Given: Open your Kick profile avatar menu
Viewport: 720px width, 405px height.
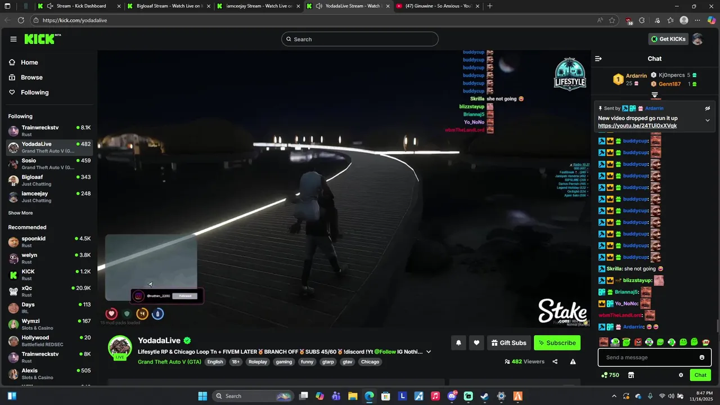Looking at the screenshot, I should click(697, 39).
